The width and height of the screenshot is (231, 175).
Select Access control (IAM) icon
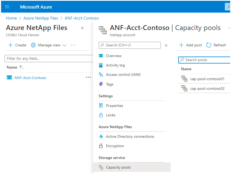(101, 75)
